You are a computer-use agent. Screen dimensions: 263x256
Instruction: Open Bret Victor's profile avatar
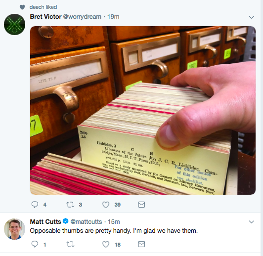(15, 25)
